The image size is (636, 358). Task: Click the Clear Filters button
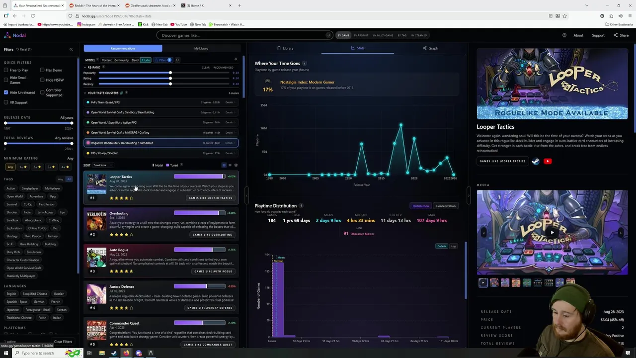click(63, 342)
